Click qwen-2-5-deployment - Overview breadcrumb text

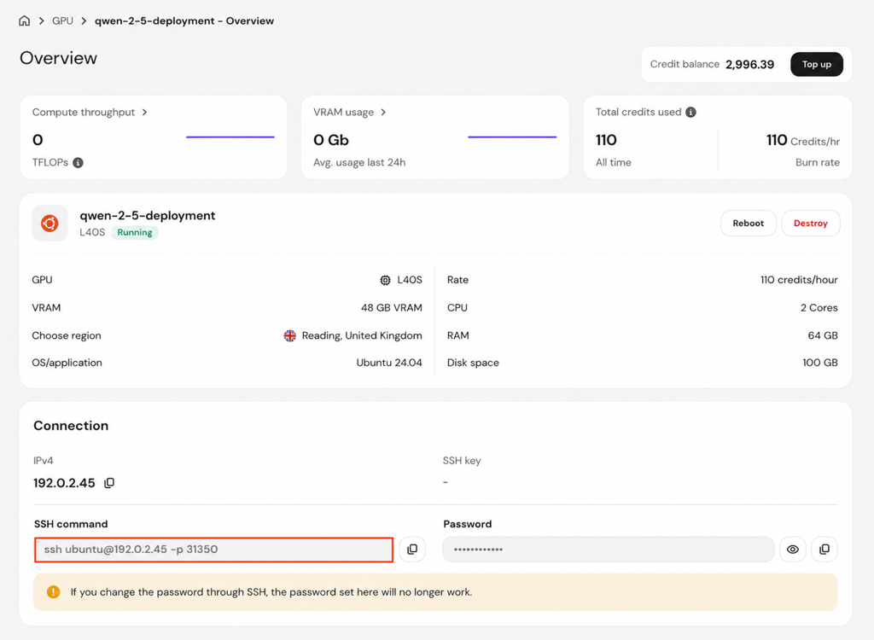(x=184, y=20)
